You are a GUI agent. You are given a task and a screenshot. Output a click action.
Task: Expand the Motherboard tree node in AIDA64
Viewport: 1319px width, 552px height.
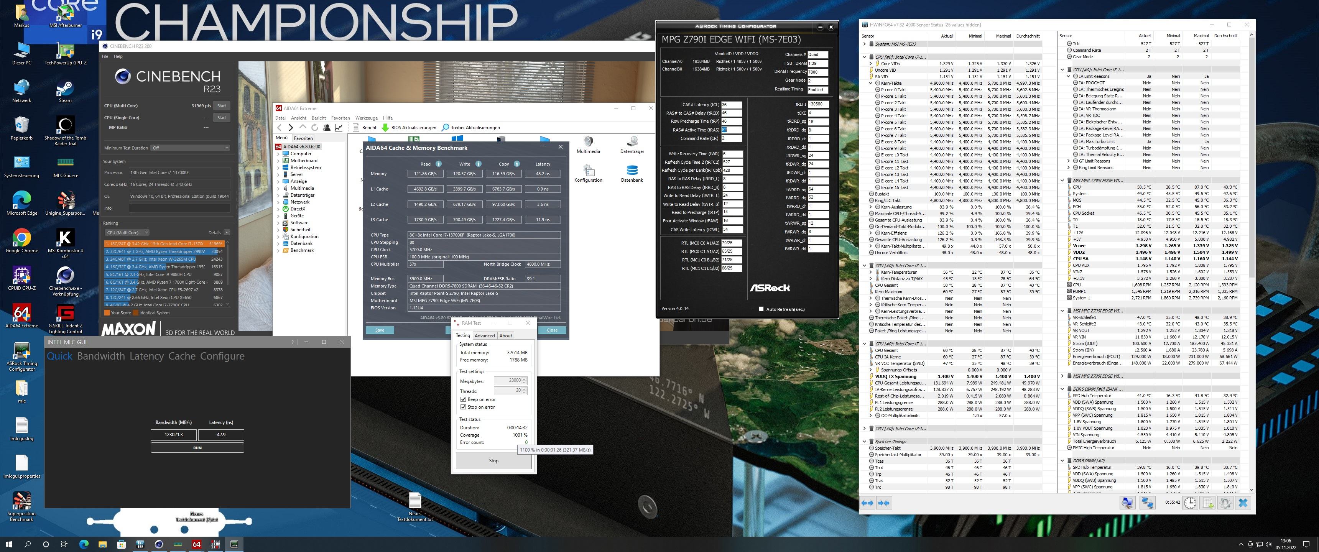(x=278, y=160)
